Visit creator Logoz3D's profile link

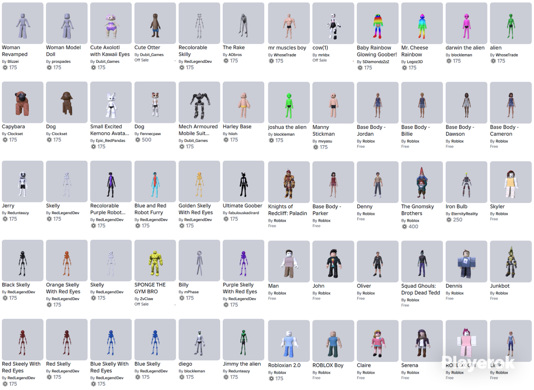(415, 62)
